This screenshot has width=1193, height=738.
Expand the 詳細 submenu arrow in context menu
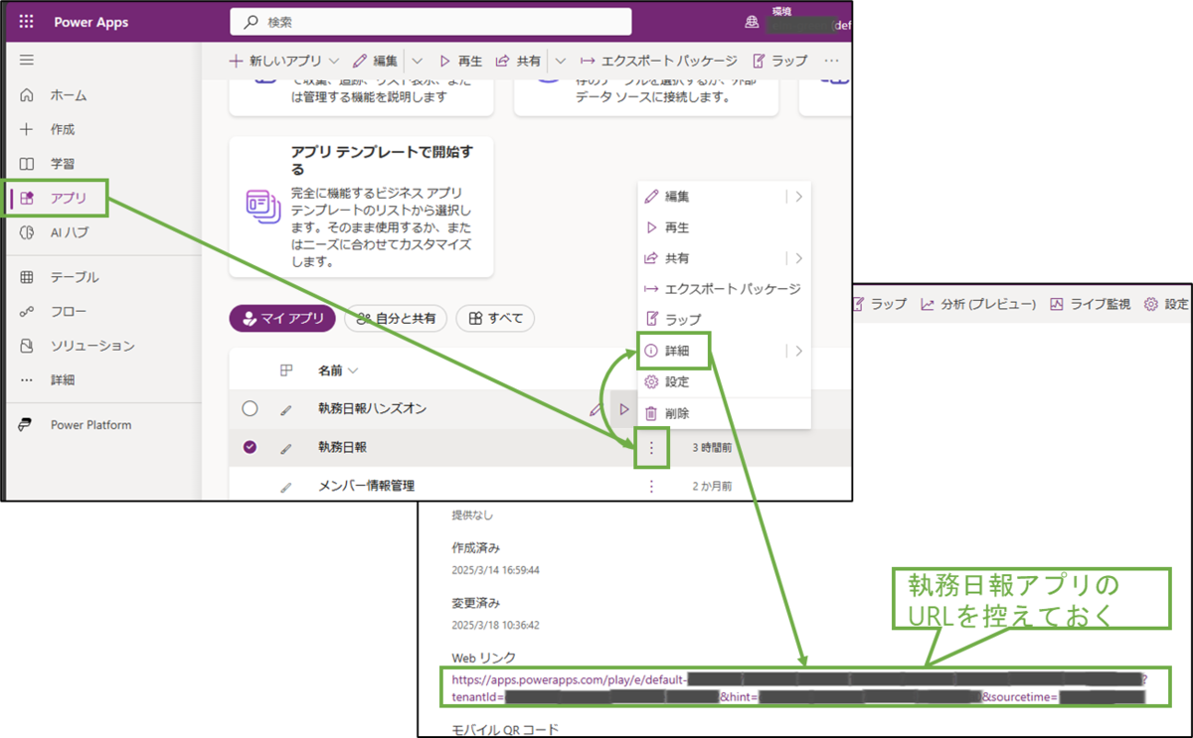pos(798,351)
